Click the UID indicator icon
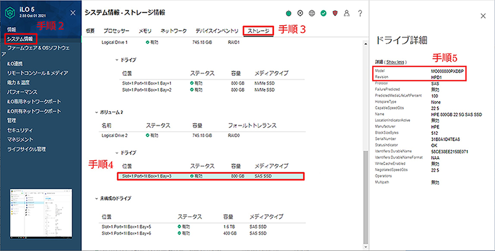This screenshot has width=495, height=251. tap(300, 13)
